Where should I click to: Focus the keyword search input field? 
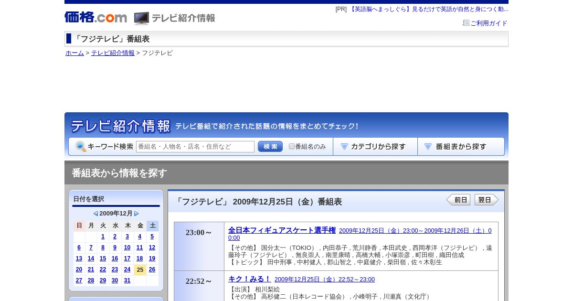pos(195,147)
